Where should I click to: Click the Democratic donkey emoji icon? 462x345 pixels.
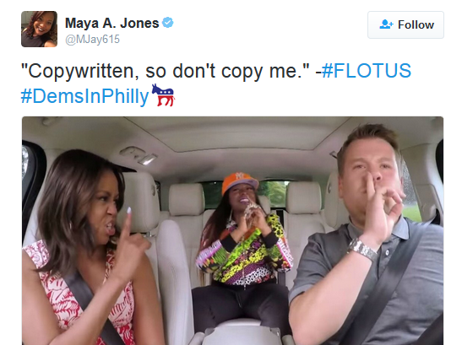(163, 95)
